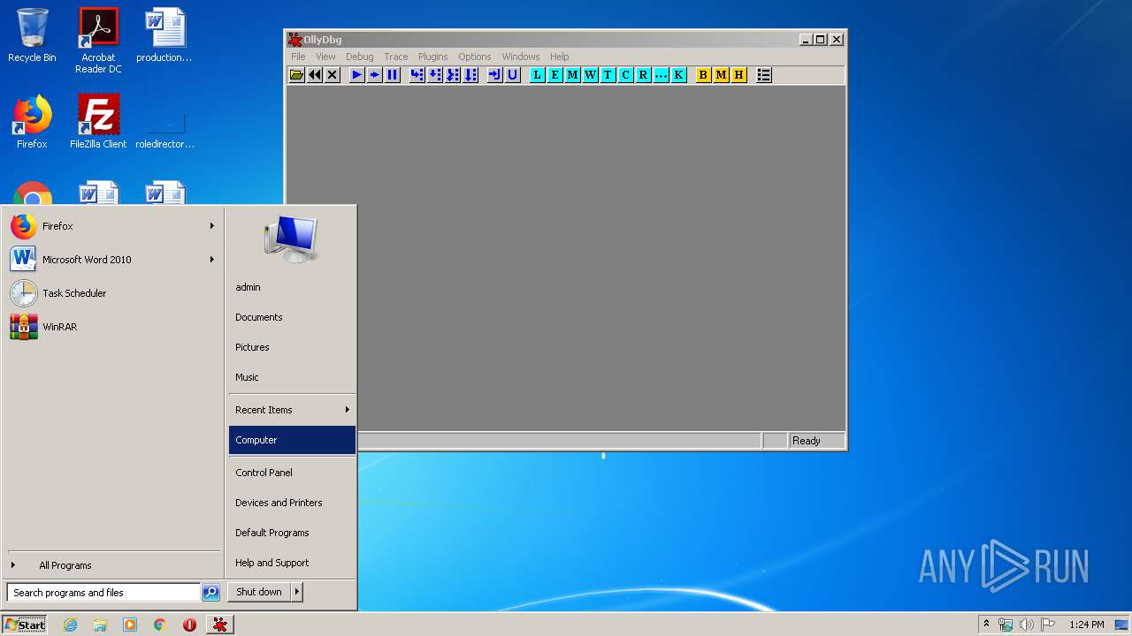Expand the Microsoft Word 2010 jump list arrow
Screen dimensions: 1132x636
(212, 260)
